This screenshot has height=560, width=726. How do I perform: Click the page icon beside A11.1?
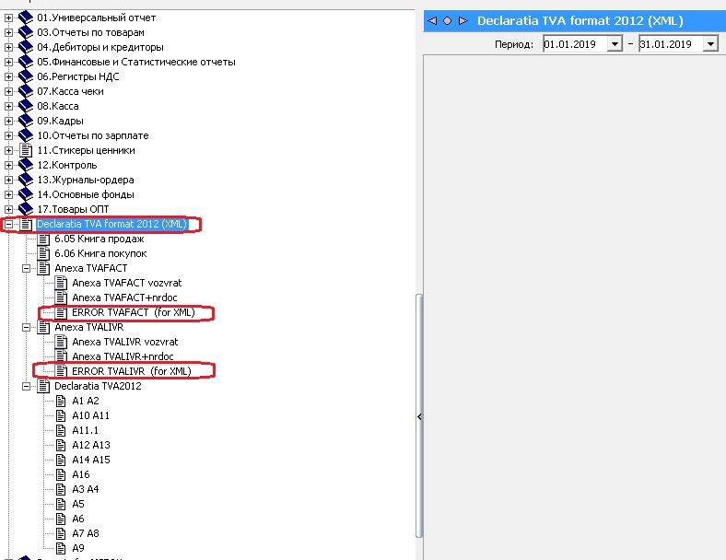click(x=61, y=430)
